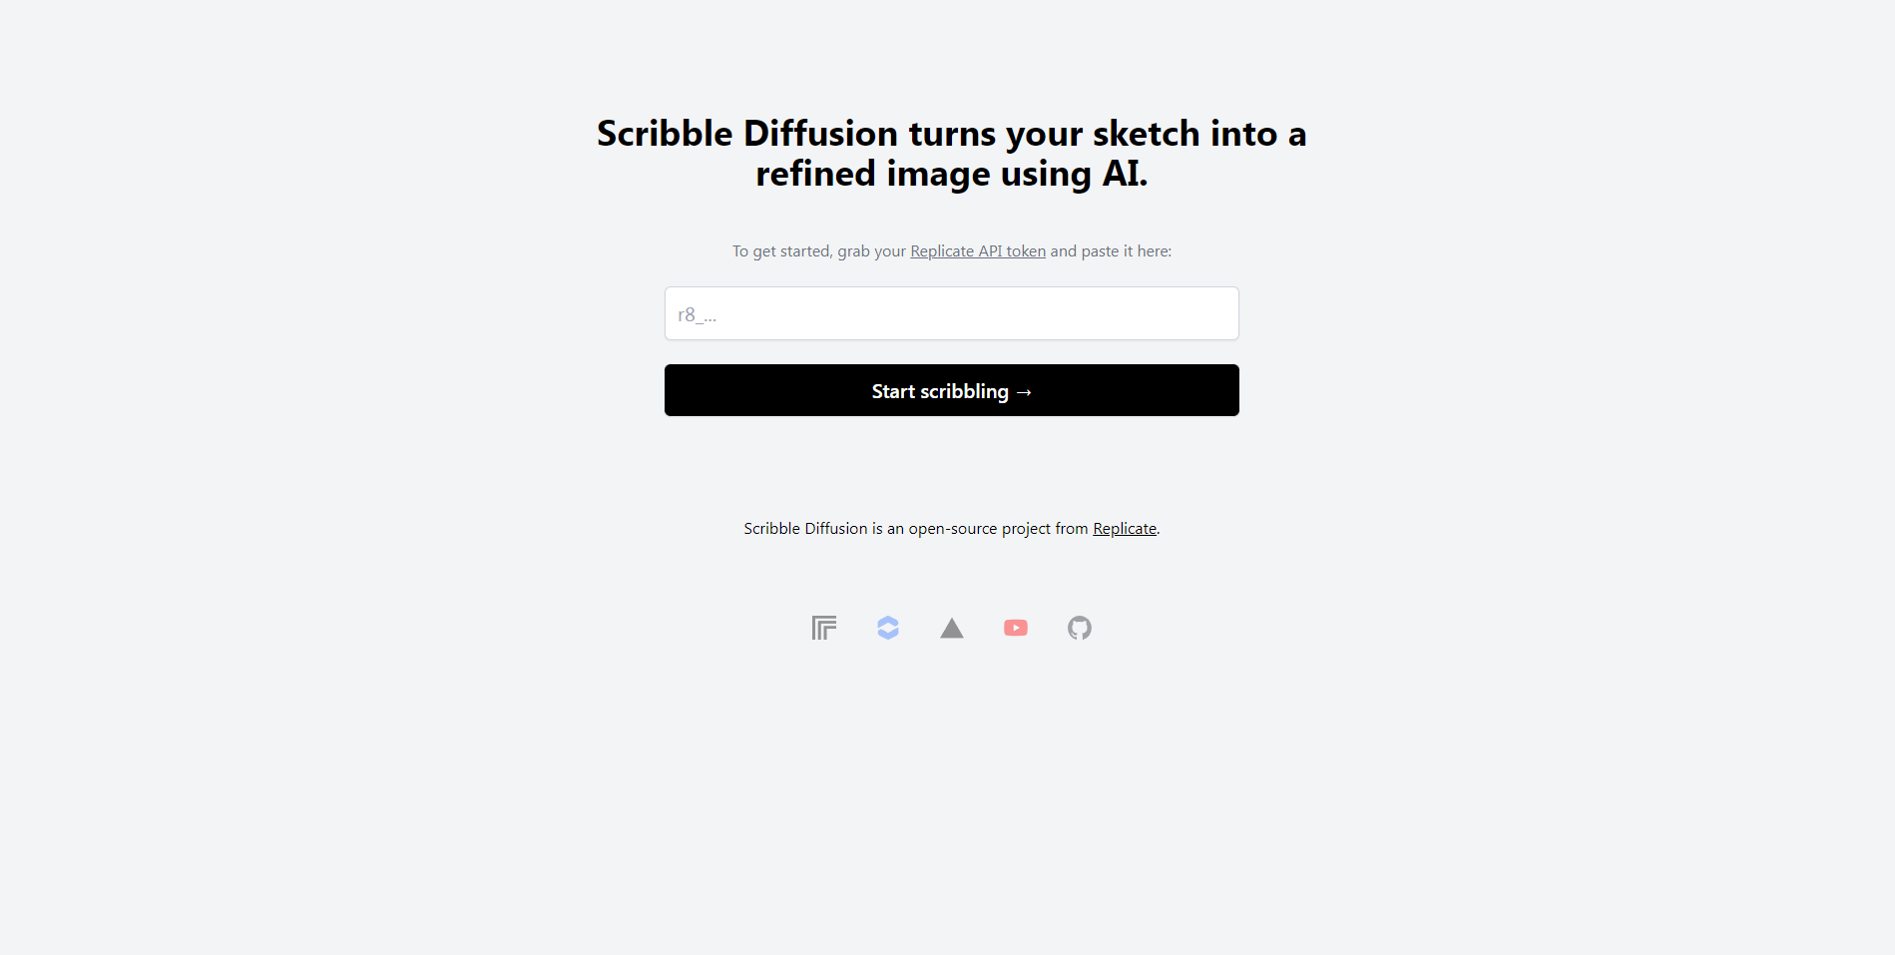This screenshot has width=1895, height=955.
Task: Open the project source via GitHub cat icon
Action: tap(1079, 628)
